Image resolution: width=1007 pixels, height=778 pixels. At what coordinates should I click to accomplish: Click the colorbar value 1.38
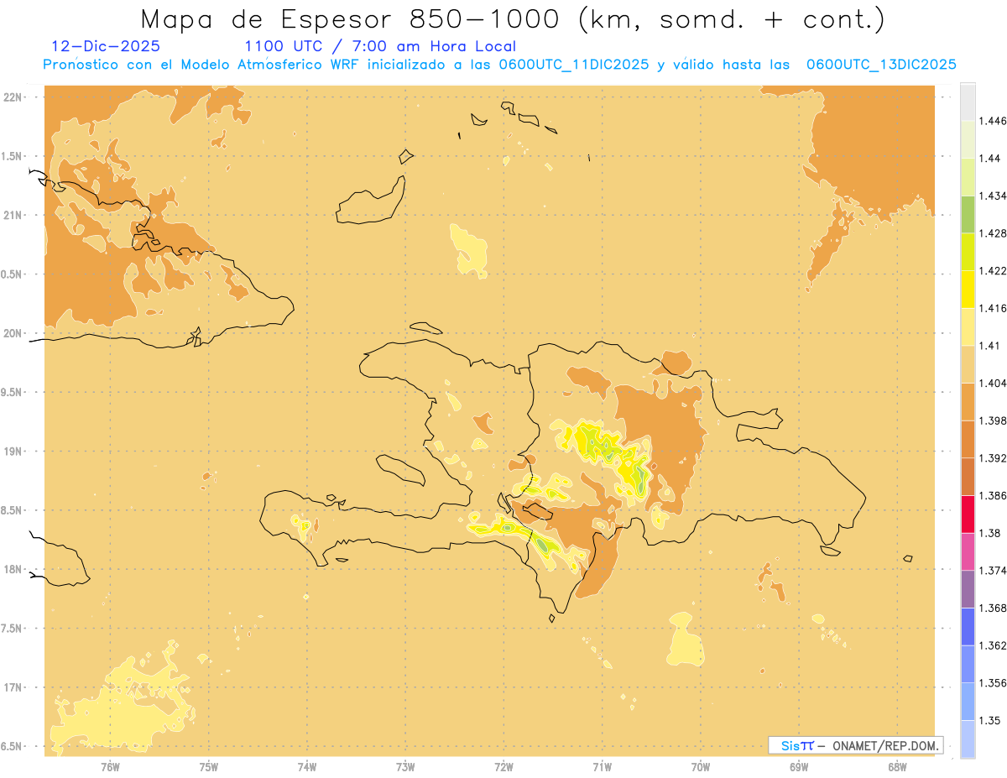pos(990,533)
